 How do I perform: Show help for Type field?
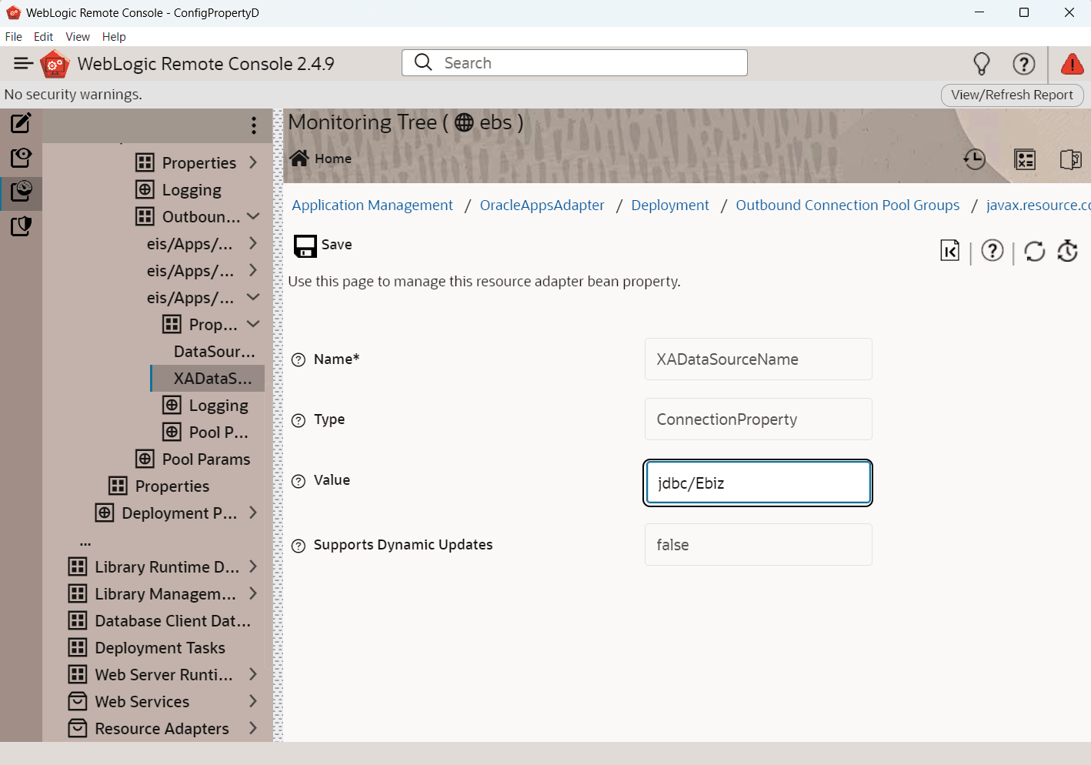pyautogui.click(x=299, y=420)
